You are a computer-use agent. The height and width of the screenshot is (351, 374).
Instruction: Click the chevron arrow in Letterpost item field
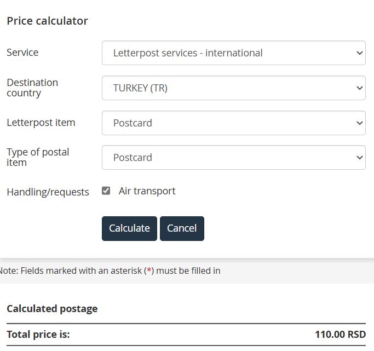[x=359, y=123]
